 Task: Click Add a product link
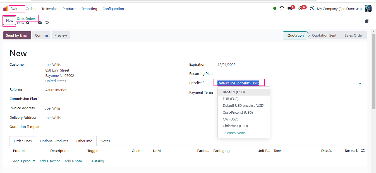pos(24,161)
